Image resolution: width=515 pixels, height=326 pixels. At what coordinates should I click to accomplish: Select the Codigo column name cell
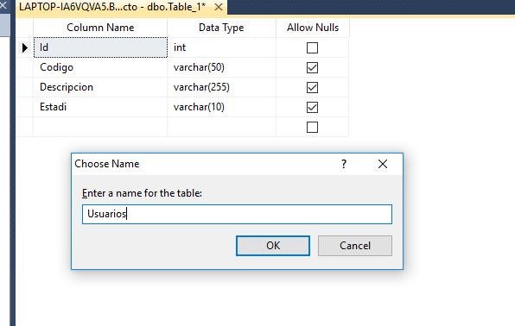tap(100, 67)
